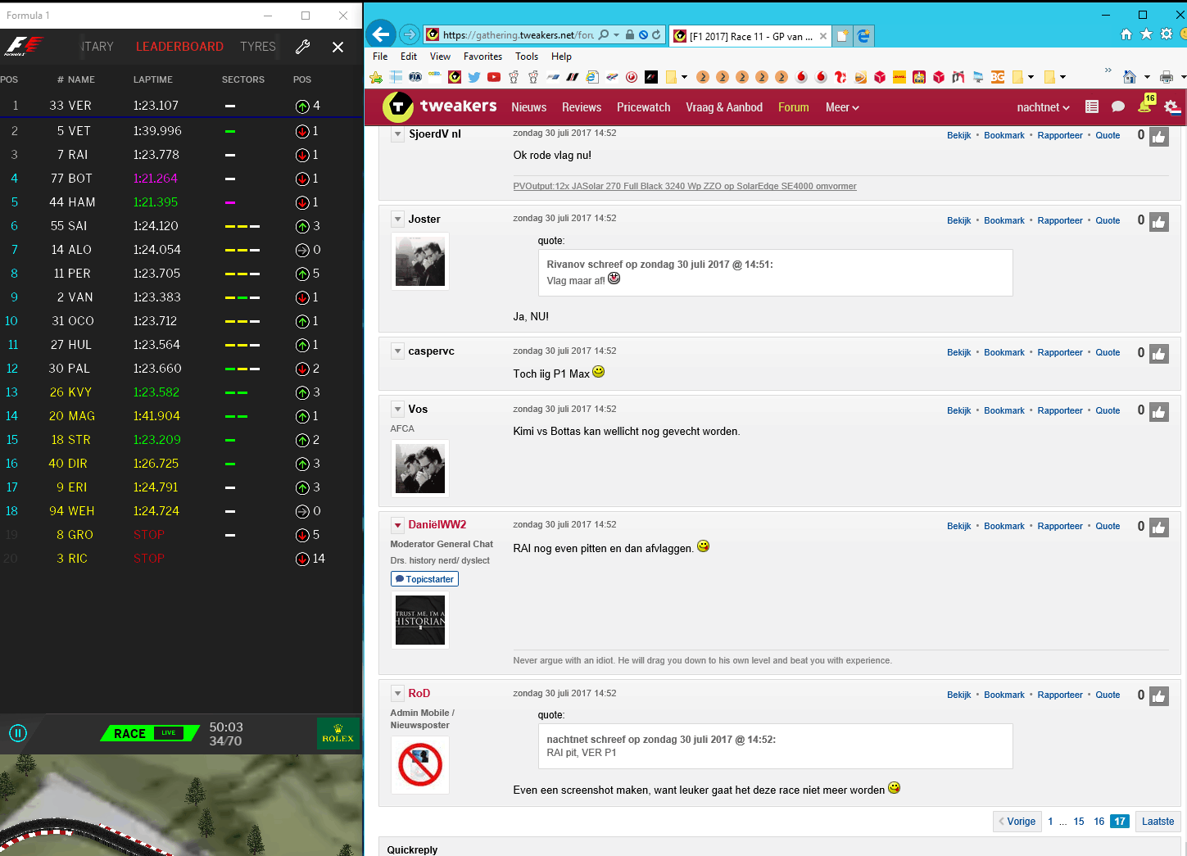Like SjoerdV nl's post with thumbs up
Viewport: 1187px width, 856px height.
click(x=1158, y=138)
